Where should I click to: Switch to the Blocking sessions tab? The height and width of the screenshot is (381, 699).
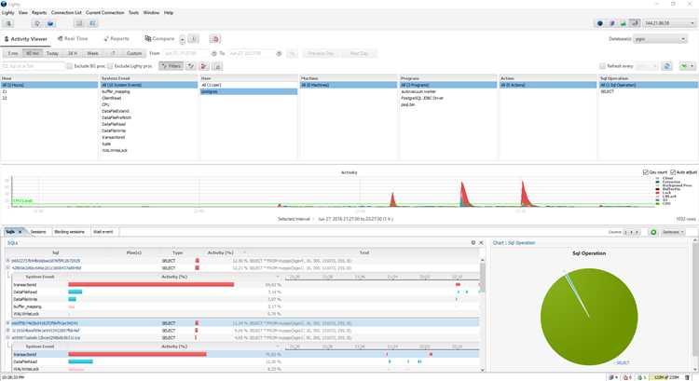[x=70, y=232]
